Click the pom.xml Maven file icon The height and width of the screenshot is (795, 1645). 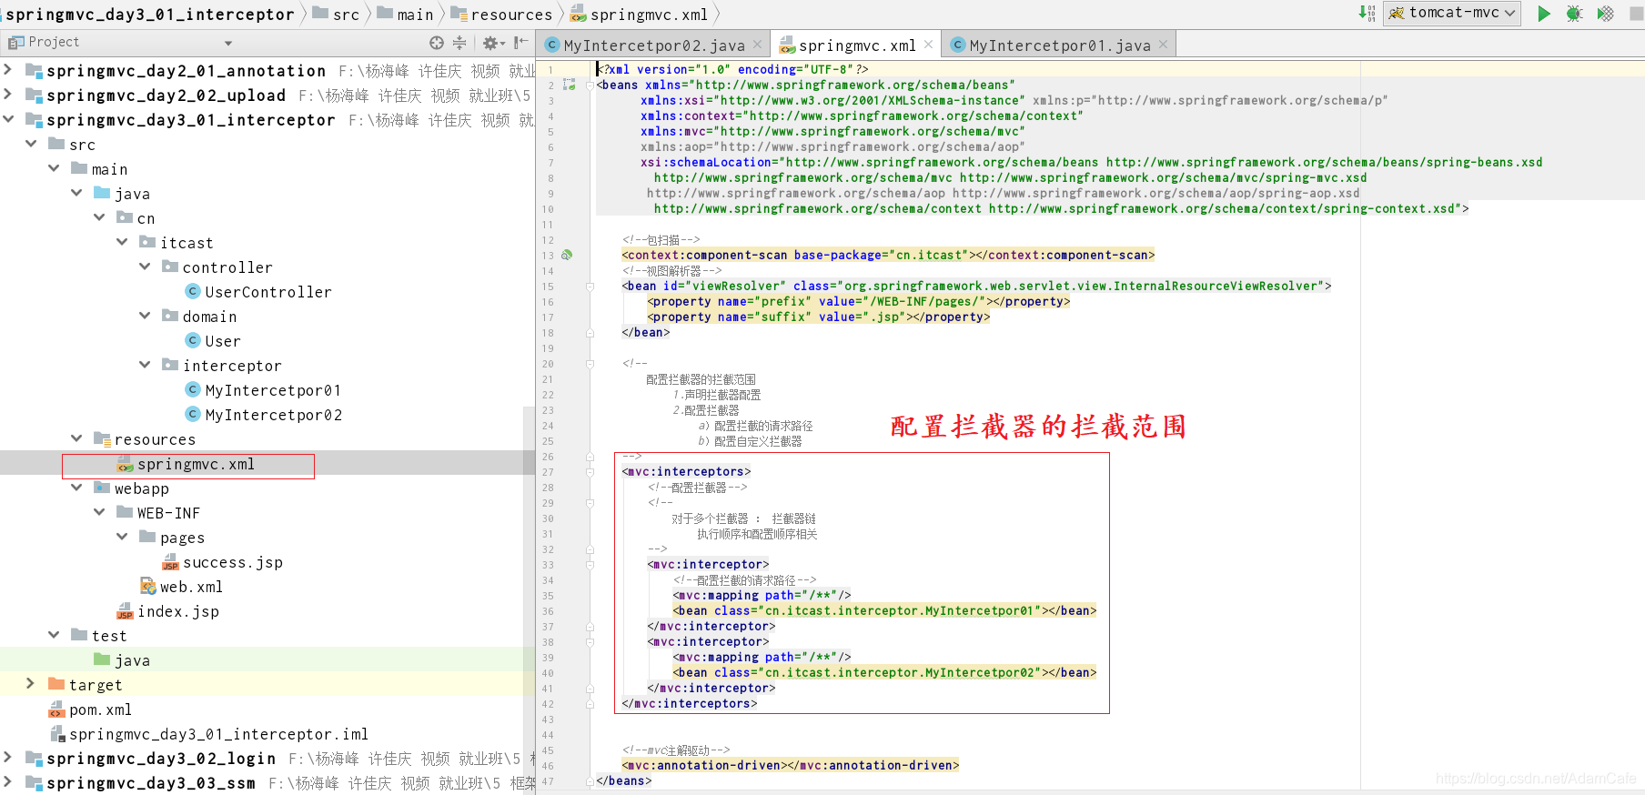click(x=56, y=709)
